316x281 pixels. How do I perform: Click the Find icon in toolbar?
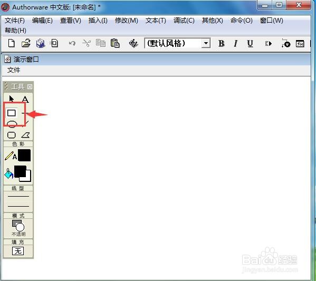pos(133,43)
